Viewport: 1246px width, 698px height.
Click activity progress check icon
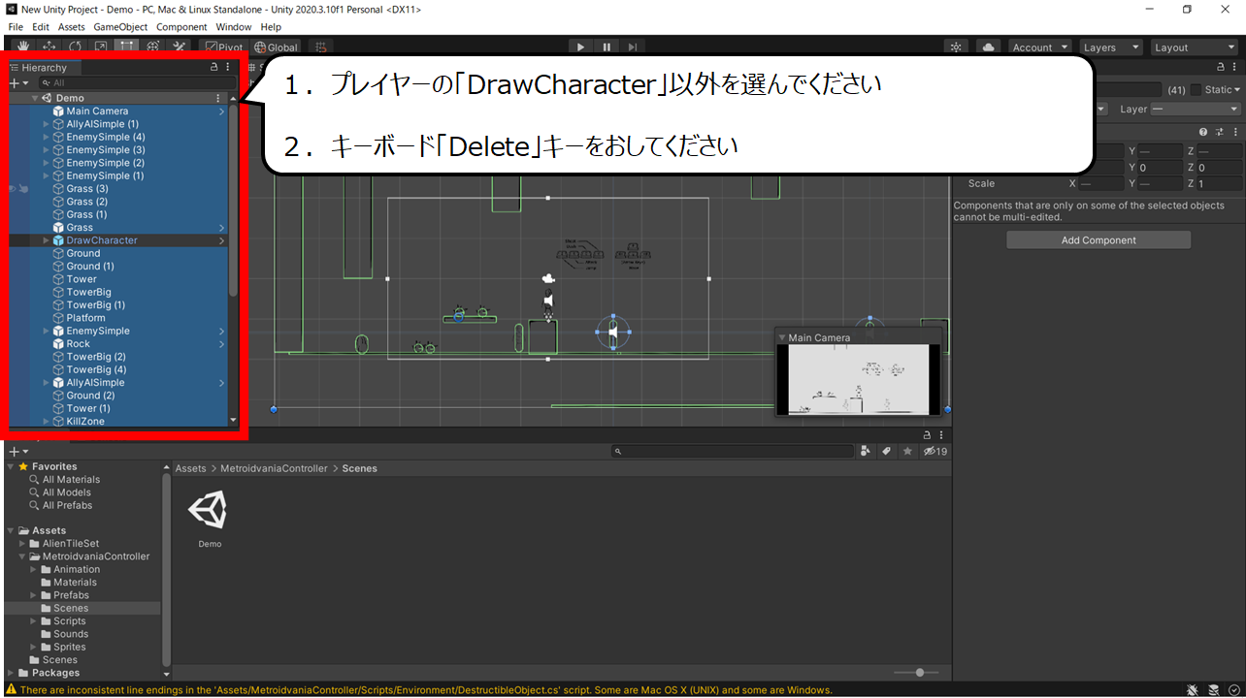1233,689
